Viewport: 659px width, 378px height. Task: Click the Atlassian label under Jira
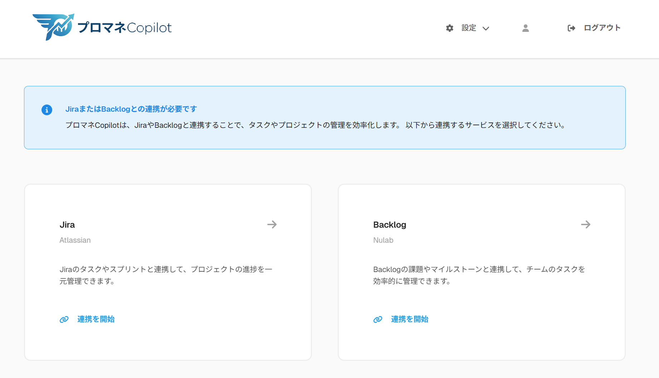[x=75, y=240]
